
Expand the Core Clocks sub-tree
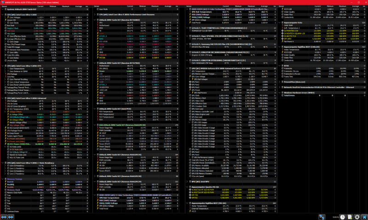pyautogui.click(x=6, y=22)
